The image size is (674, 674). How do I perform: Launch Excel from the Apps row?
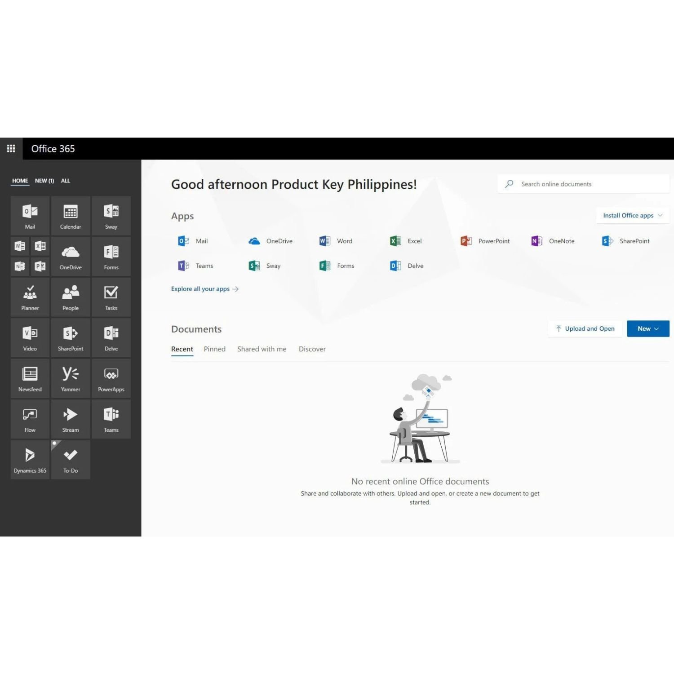point(405,241)
